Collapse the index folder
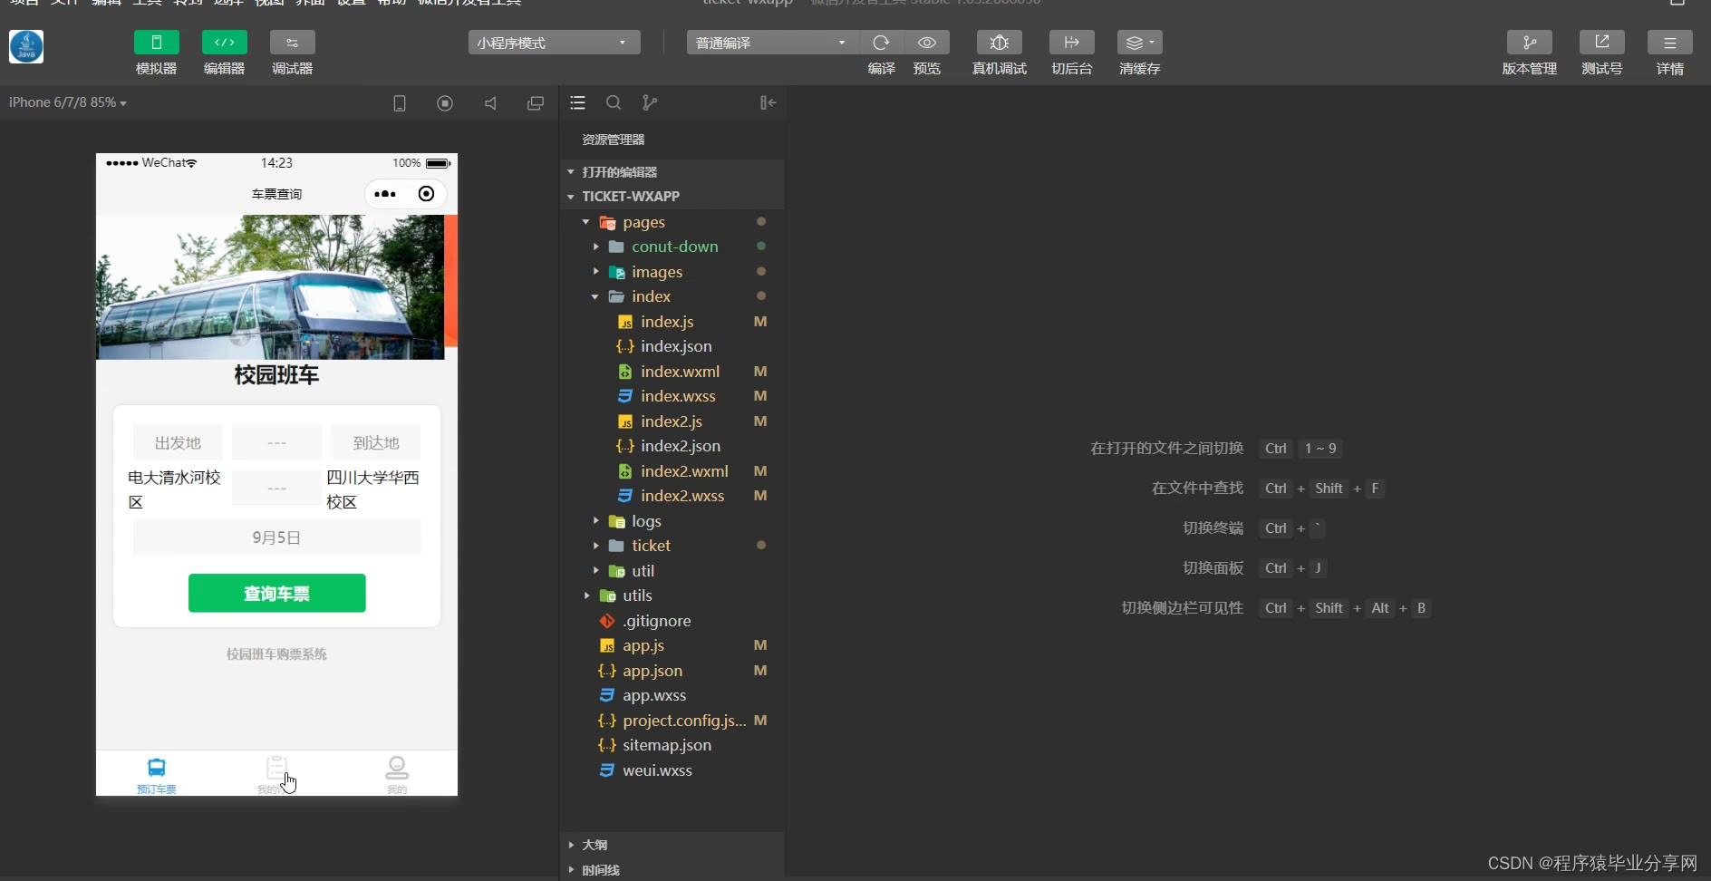The image size is (1711, 881). (672, 296)
